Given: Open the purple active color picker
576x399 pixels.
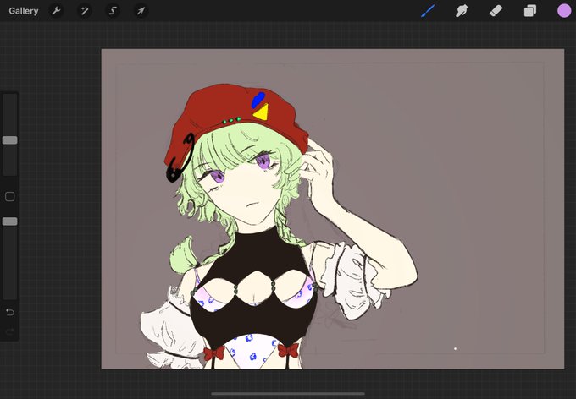Looking at the screenshot, I should [564, 11].
